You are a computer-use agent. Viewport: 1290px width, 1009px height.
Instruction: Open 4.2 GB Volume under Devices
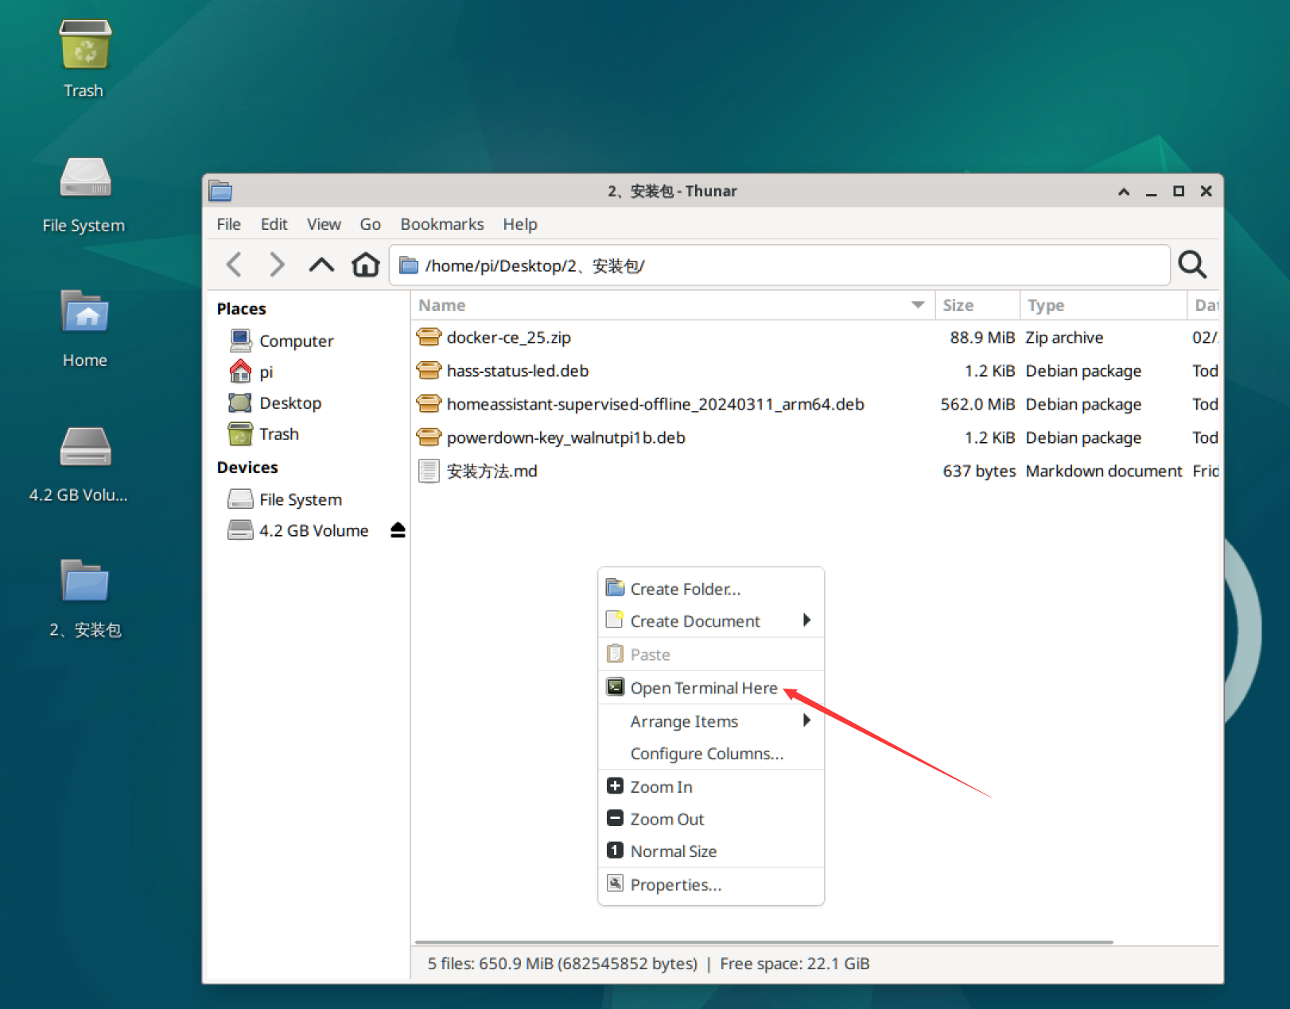(313, 530)
